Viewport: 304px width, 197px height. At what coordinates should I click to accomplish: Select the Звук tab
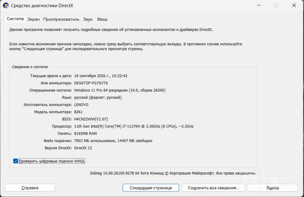[88, 19]
